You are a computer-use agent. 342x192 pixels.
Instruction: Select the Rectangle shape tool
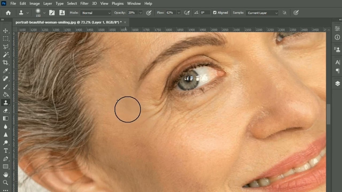click(5, 167)
